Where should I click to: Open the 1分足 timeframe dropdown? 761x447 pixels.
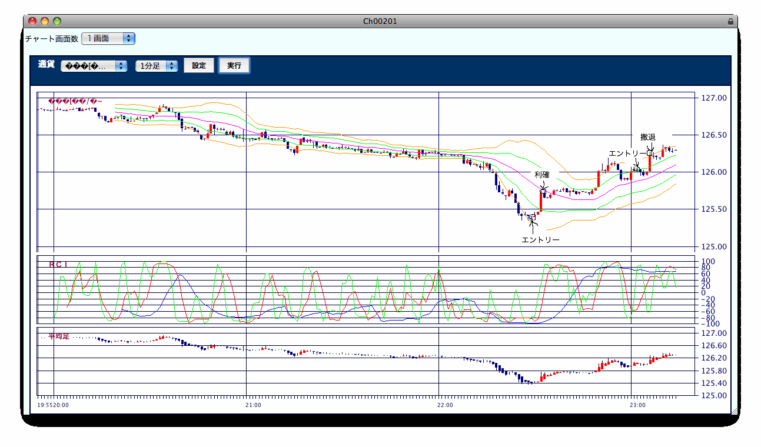156,66
